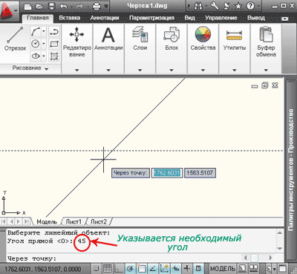
Task: Create a new drawing from quick access toolbar
Action: 27,6
